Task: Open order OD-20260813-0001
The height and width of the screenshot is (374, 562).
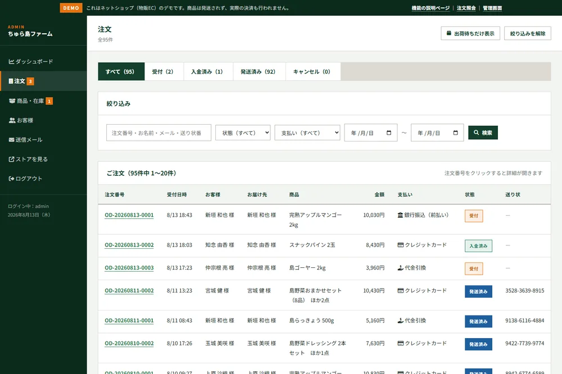Action: 129,215
